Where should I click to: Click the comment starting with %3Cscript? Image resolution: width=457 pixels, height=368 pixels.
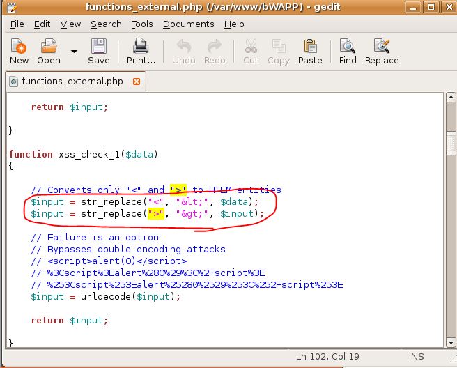pos(148,273)
